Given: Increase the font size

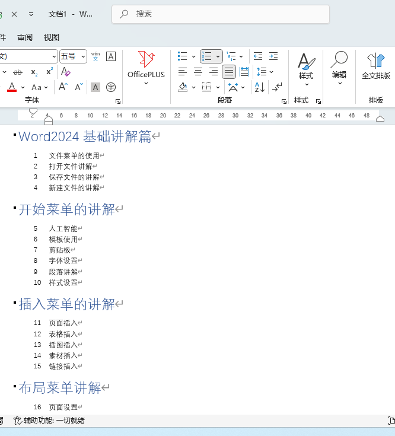Looking at the screenshot, I should click(x=63, y=87).
